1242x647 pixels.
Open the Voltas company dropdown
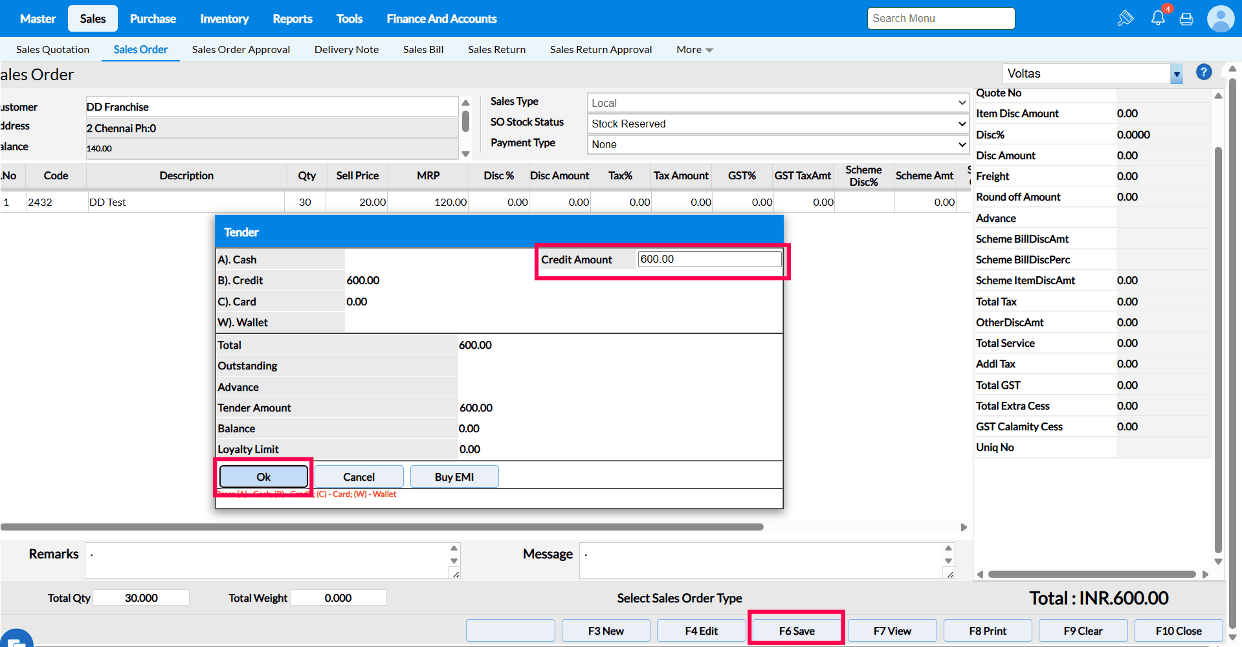pos(1176,74)
